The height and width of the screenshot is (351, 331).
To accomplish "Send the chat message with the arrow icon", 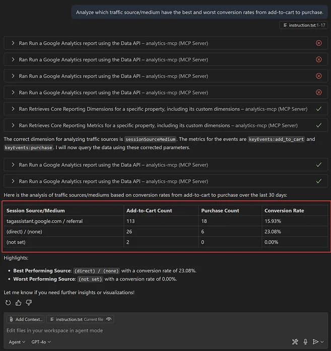I will (315, 341).
